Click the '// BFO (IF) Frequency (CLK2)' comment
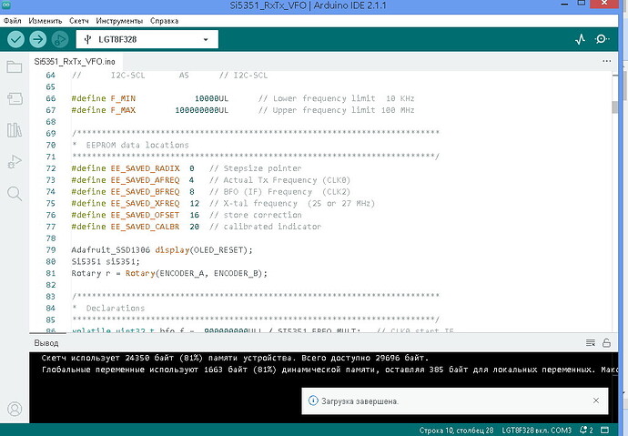628x436 pixels. coord(279,192)
